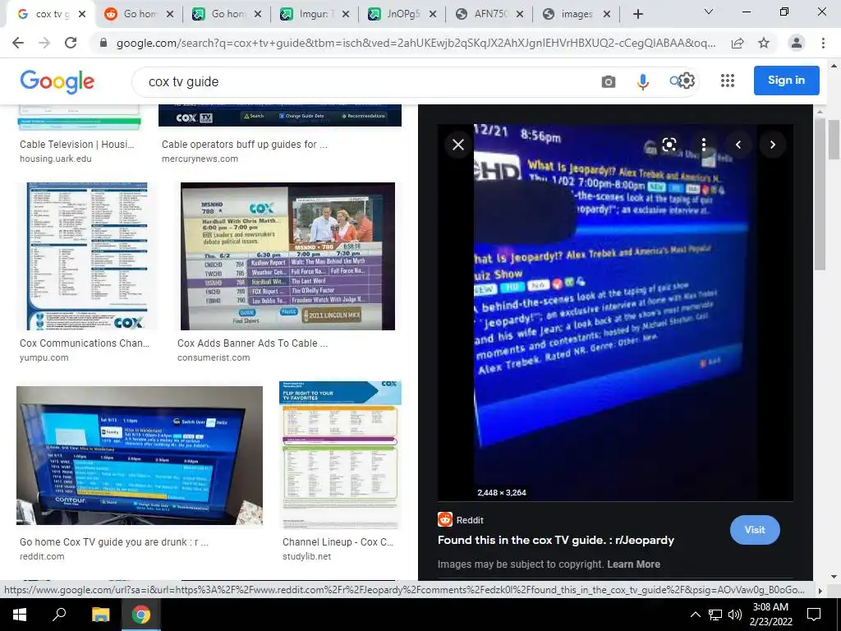This screenshot has width=841, height=631.
Task: Open Google search settings gear
Action: (687, 81)
